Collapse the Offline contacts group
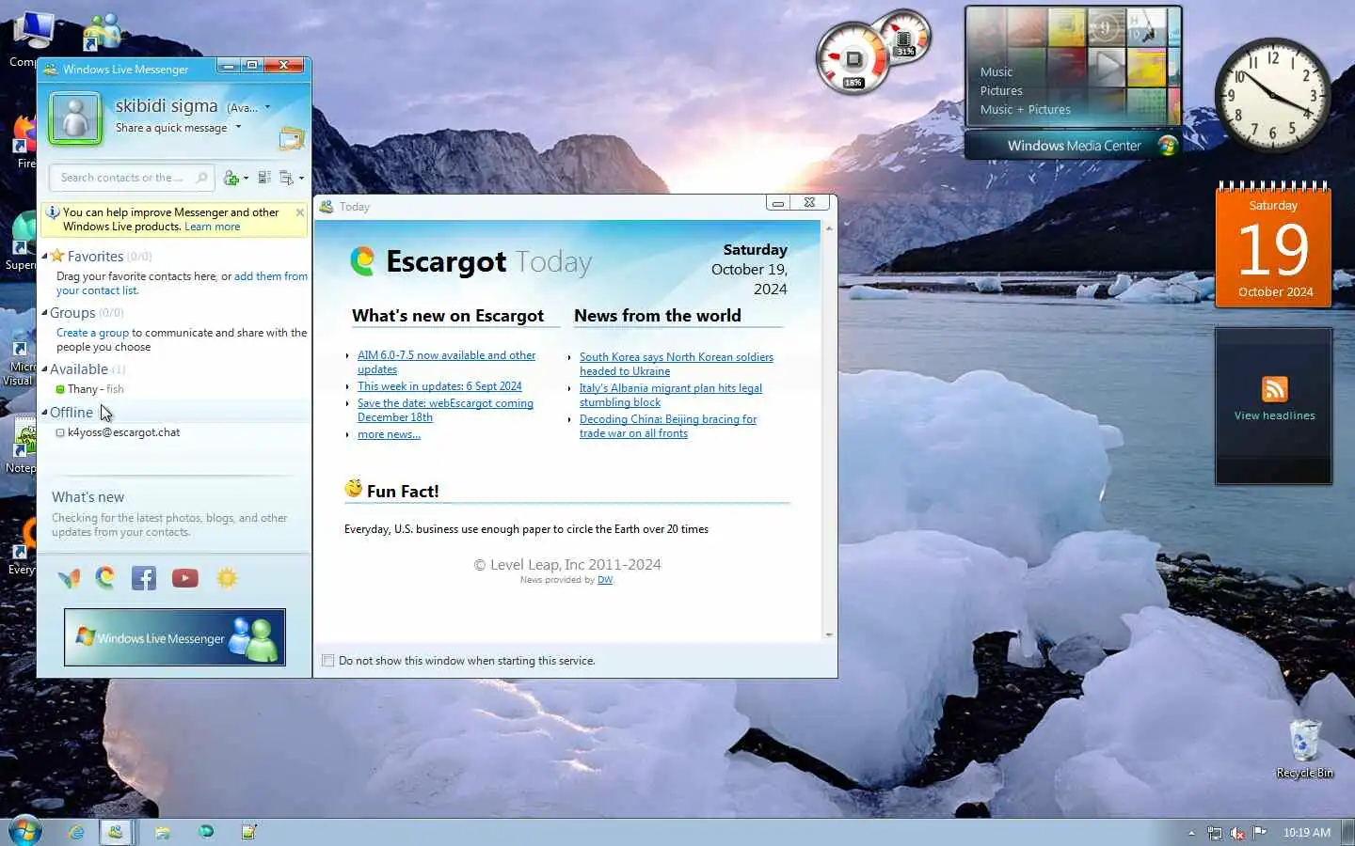 coord(44,412)
